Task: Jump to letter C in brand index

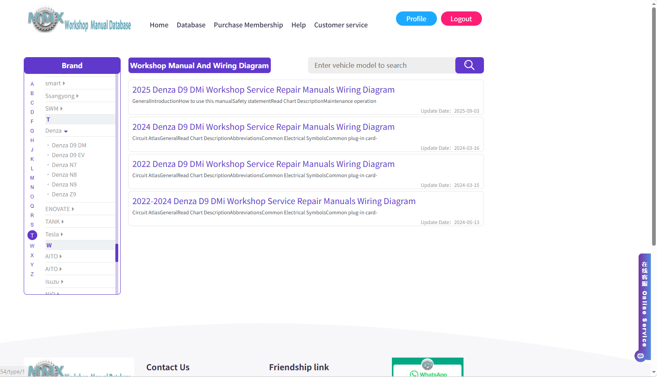Action: (x=32, y=103)
